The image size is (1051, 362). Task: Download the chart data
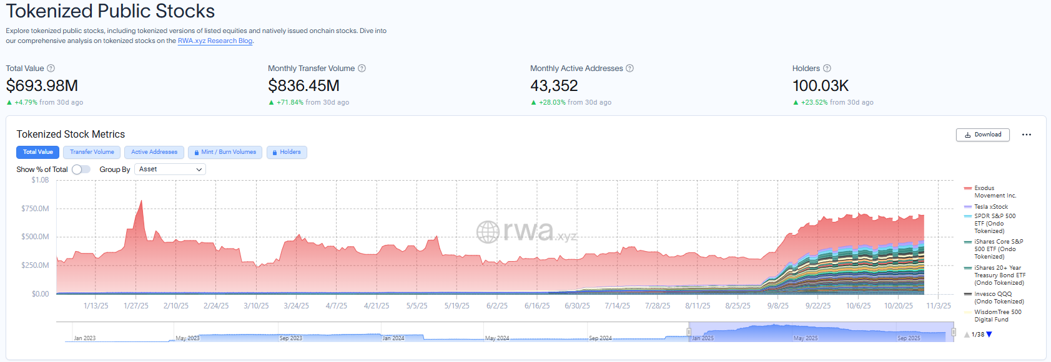983,135
